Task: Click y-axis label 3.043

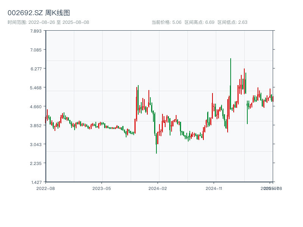Action: [x=36, y=145]
